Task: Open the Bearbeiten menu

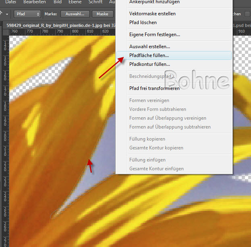Action: 35,2
